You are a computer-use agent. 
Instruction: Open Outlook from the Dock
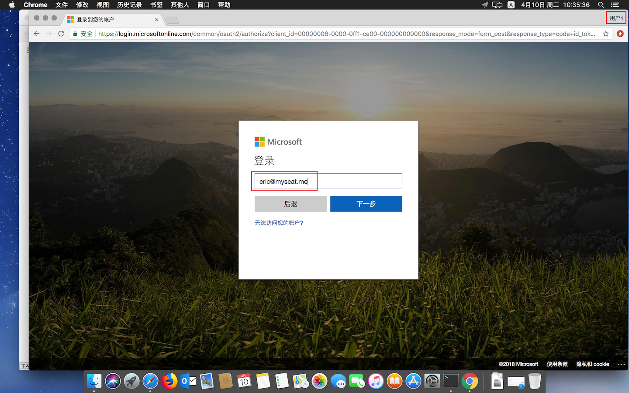188,381
